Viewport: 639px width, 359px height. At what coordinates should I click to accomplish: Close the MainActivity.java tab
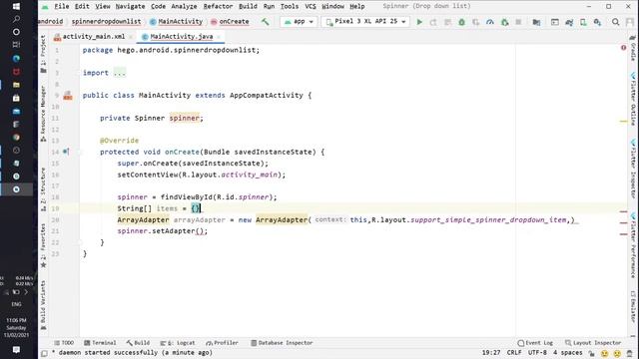[x=219, y=37]
